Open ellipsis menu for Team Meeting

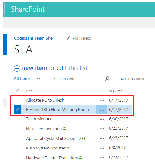(x=102, y=119)
